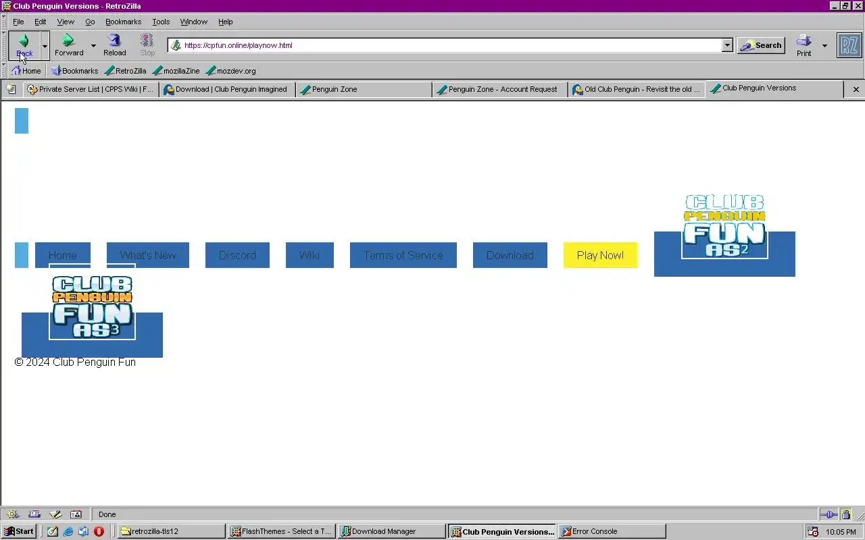This screenshot has width=865, height=540.
Task: Click the Download page link
Action: [510, 255]
